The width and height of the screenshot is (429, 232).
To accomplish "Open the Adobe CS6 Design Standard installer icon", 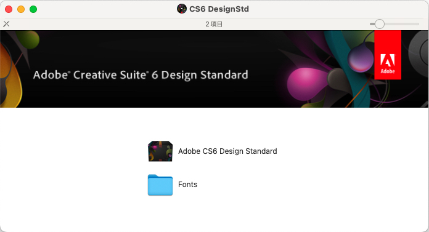I will pos(160,151).
